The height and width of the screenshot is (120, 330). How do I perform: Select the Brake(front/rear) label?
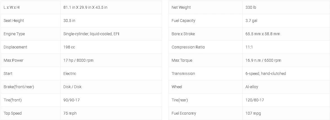[x=19, y=87]
